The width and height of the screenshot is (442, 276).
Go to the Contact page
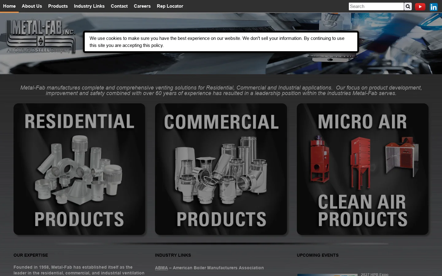119,6
